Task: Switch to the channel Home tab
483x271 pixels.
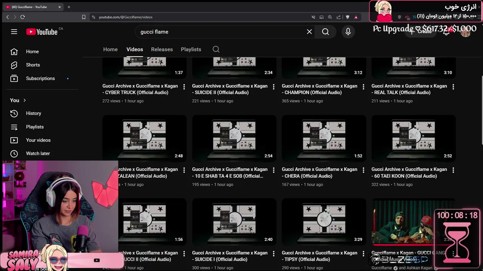Action: click(x=111, y=49)
